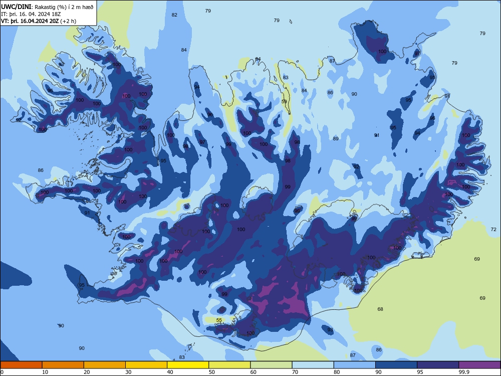Click the humidity value '72' on the map
Screen dimensions: 501x376
[x=493, y=229]
